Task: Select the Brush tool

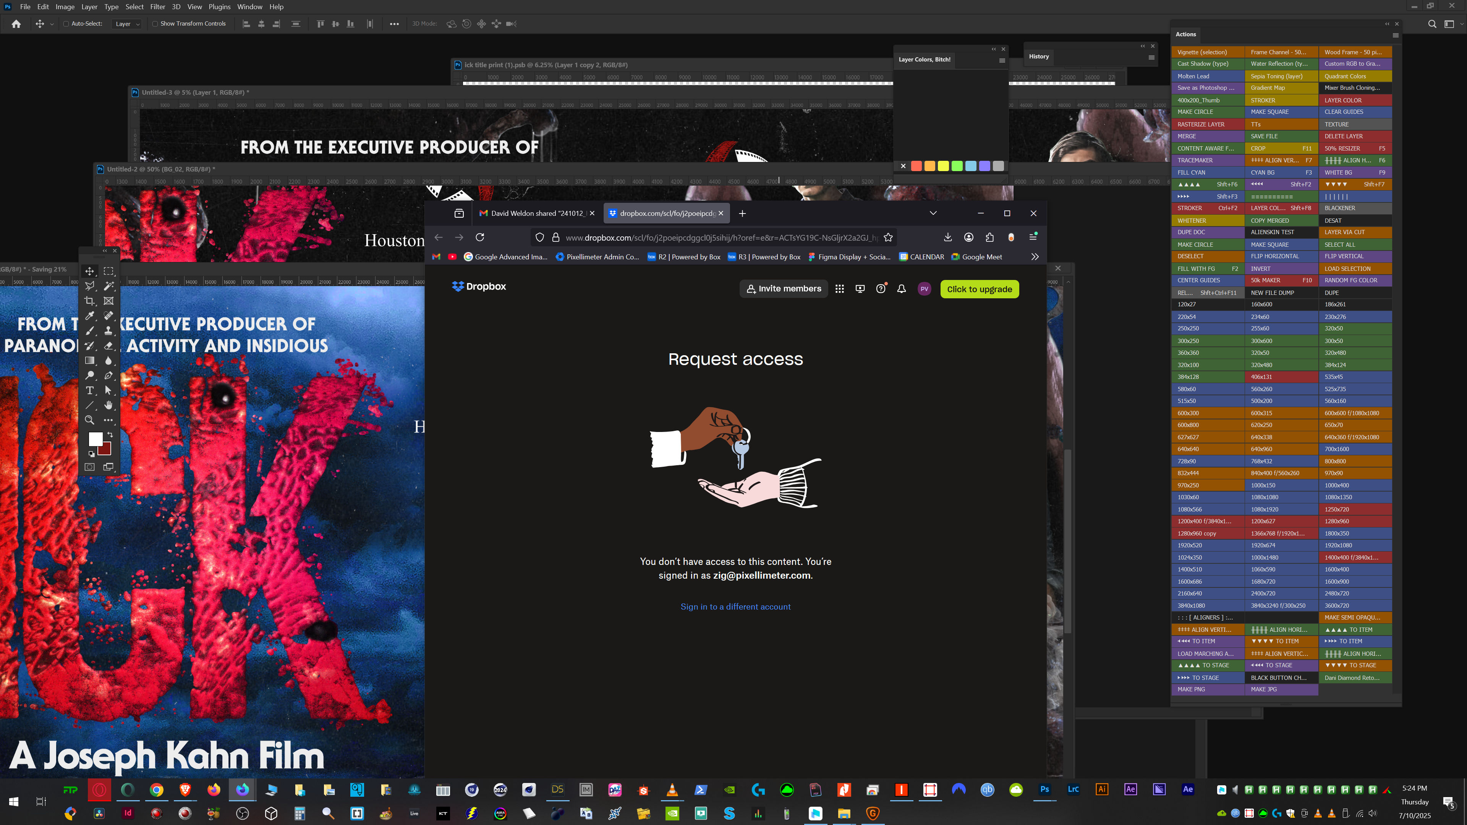Action: [x=89, y=331]
